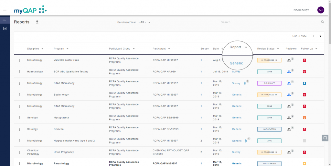Download the reports list
331x166 pixels.
click(x=37, y=22)
